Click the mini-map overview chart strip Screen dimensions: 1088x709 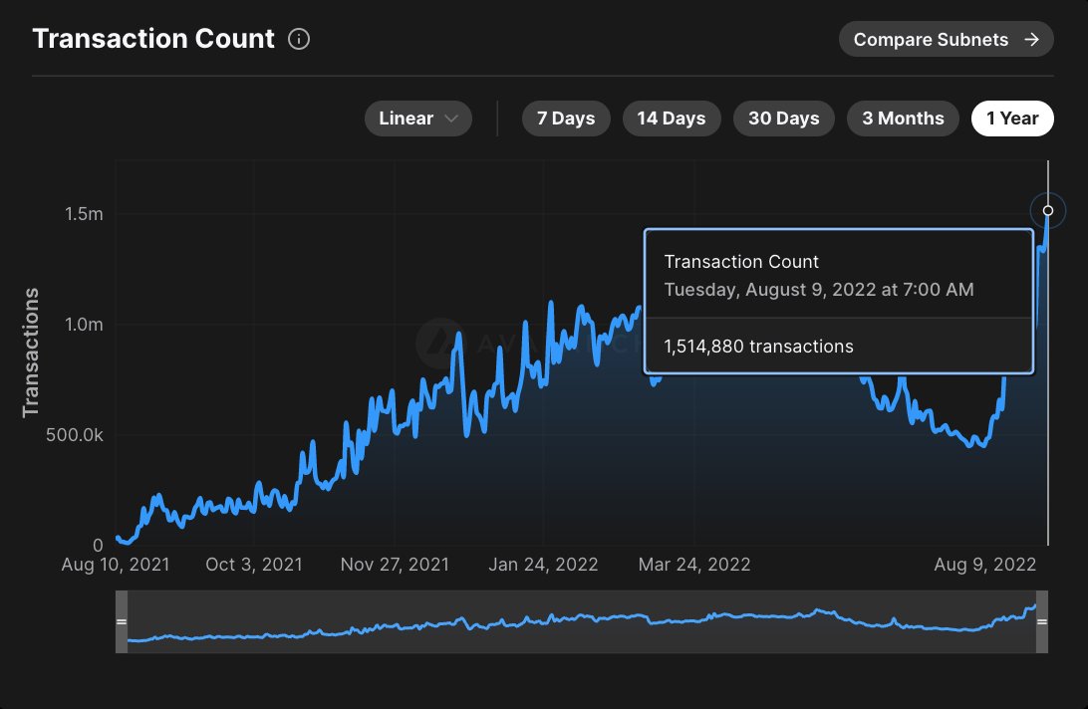[583, 621]
